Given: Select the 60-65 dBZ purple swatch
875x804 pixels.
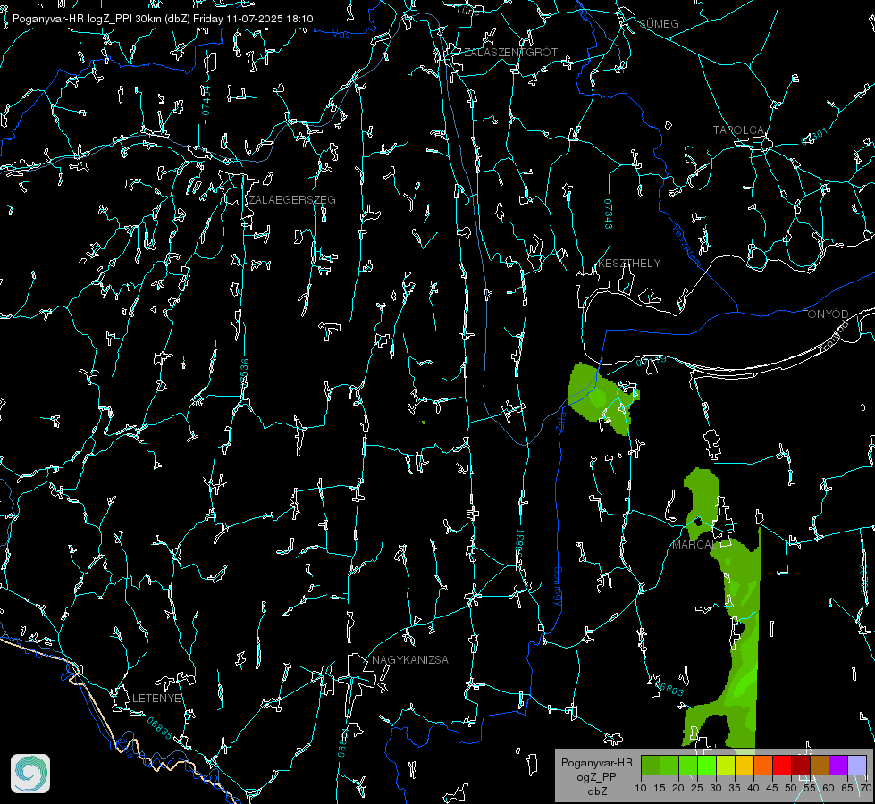Looking at the screenshot, I should [838, 765].
